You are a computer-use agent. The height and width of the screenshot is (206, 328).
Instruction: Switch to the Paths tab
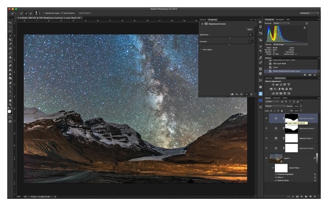click(285, 98)
